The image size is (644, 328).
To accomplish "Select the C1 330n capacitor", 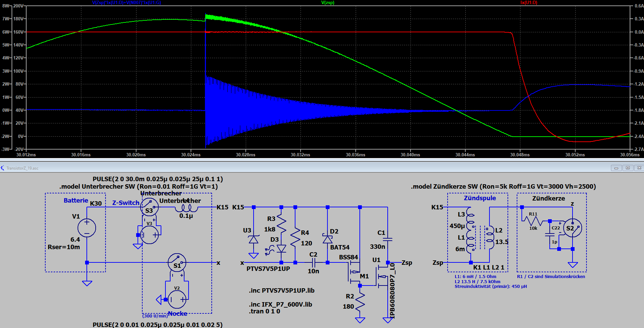I will click(388, 239).
